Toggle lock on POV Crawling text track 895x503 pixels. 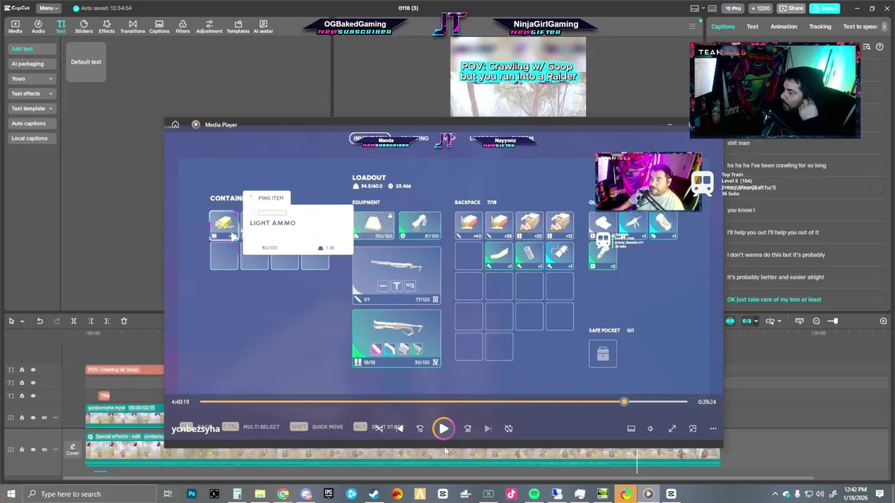[22, 370]
